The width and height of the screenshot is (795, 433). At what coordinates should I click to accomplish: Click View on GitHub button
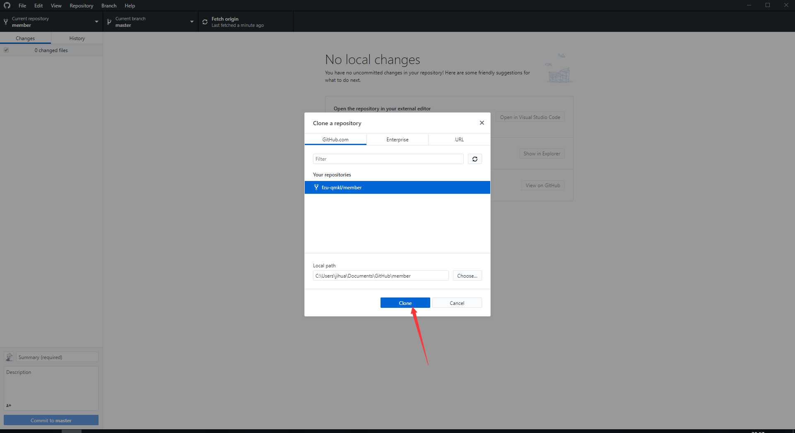click(543, 185)
